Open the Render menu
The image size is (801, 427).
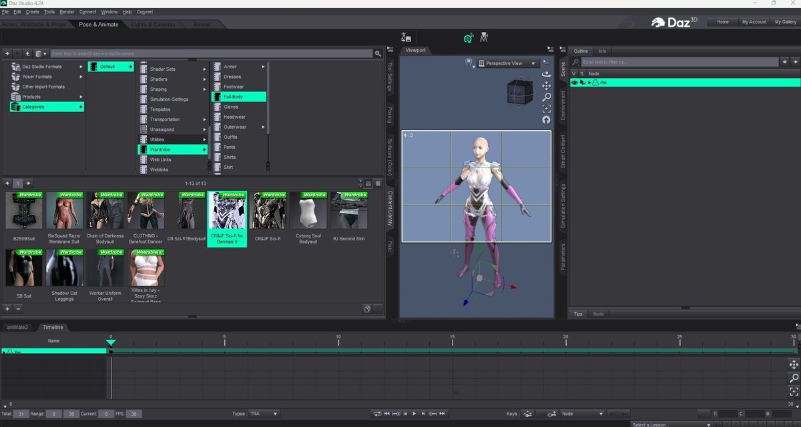[x=67, y=12]
